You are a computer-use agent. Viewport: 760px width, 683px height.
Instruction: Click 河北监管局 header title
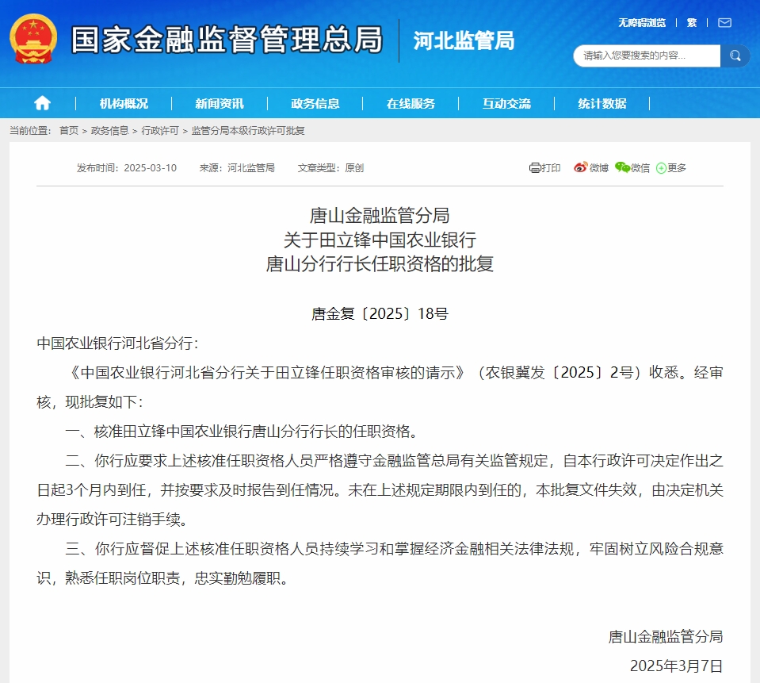click(464, 40)
